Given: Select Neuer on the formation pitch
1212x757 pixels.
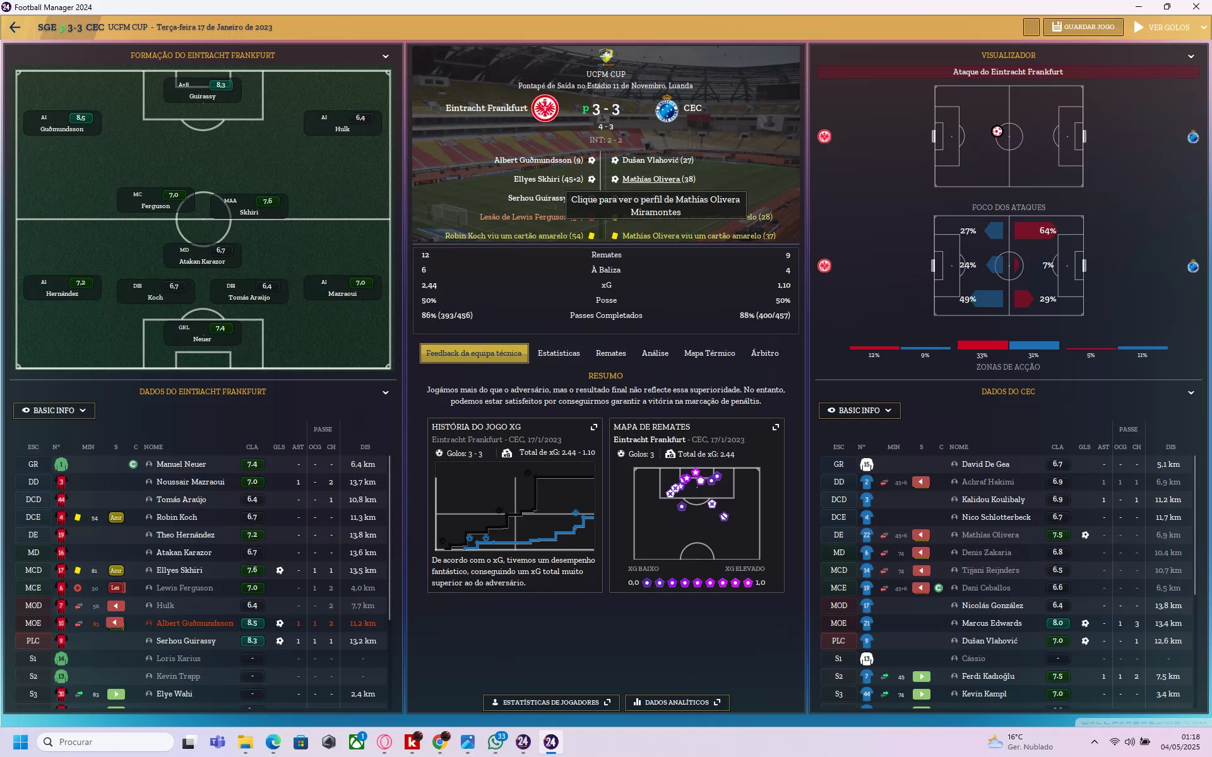Looking at the screenshot, I should (x=203, y=334).
